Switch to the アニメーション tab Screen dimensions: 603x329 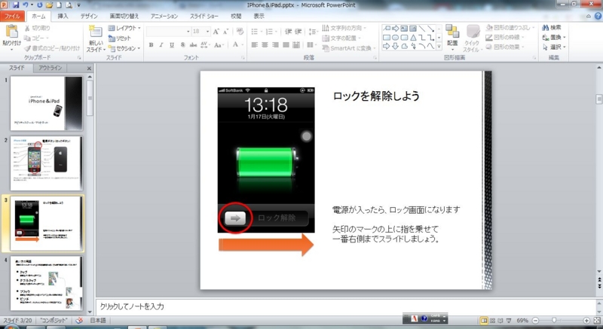pos(164,16)
